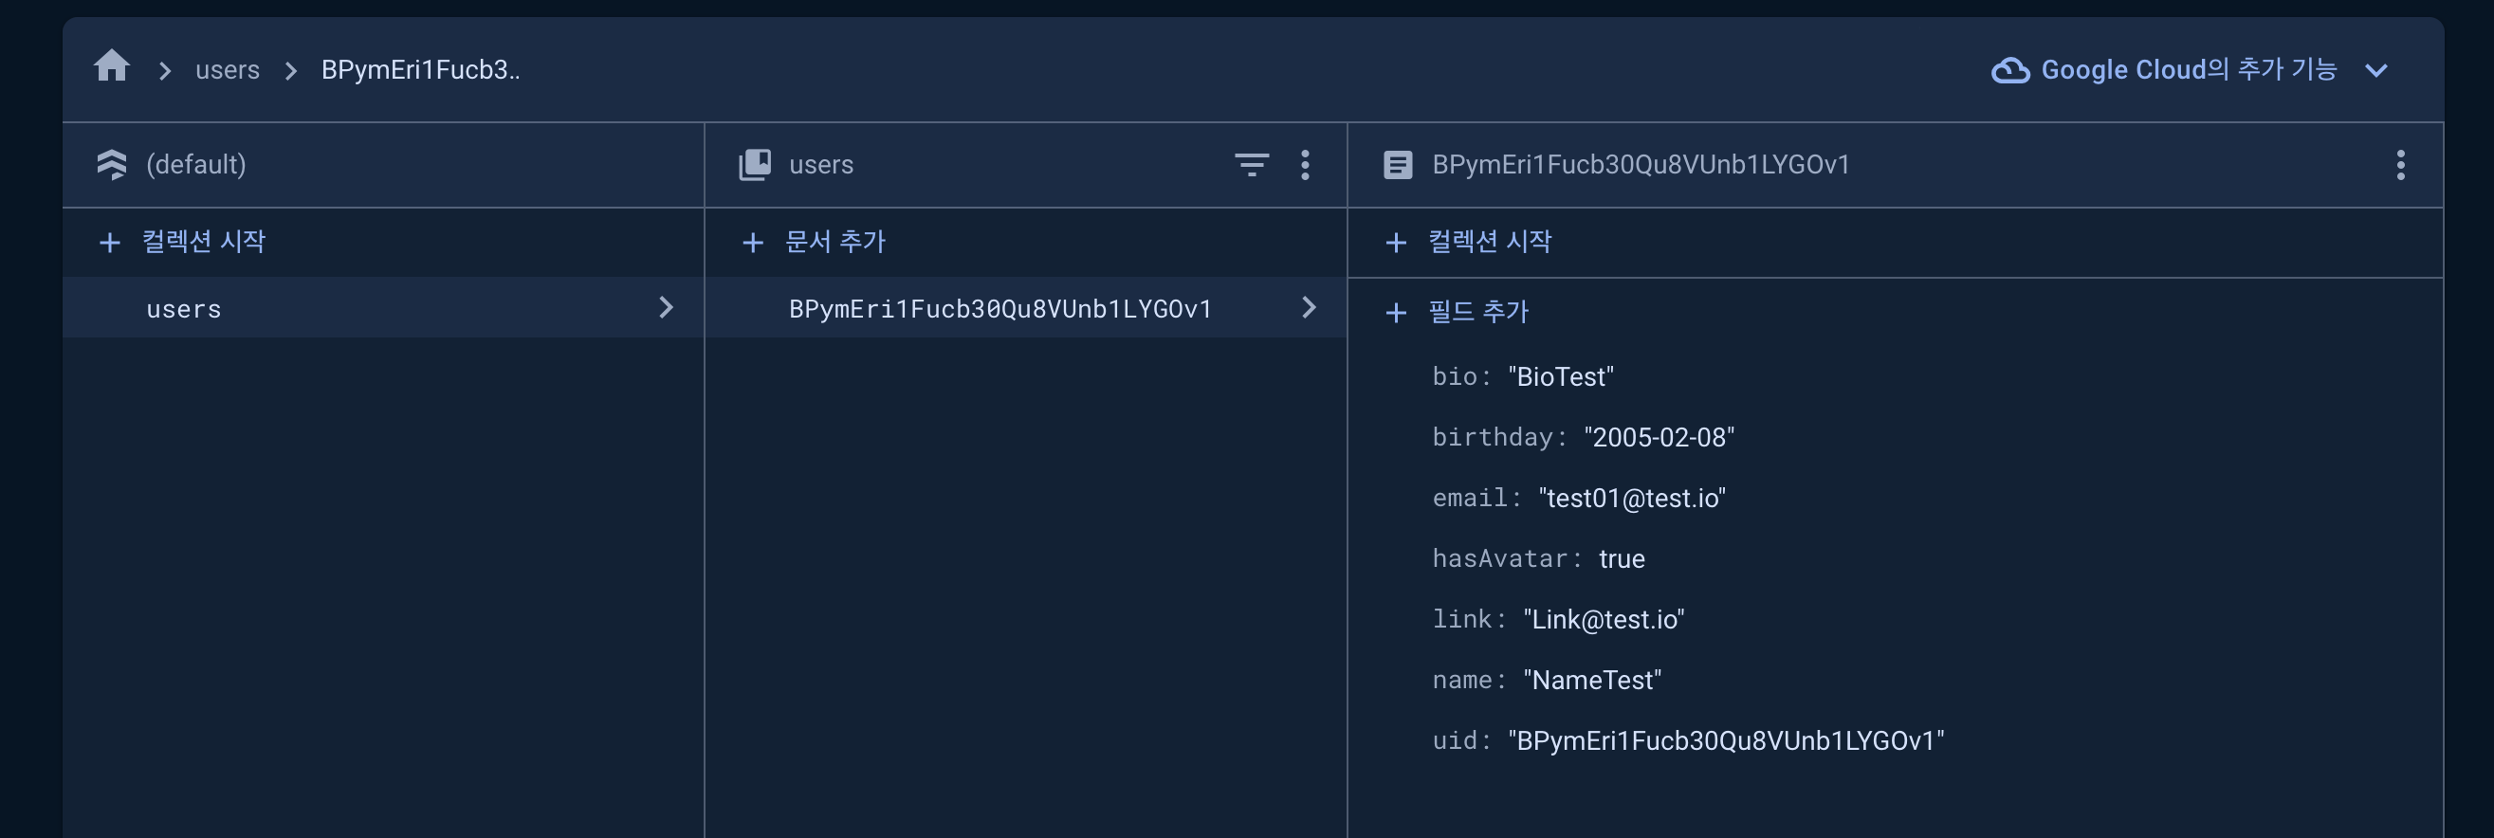Add a field via 필드 추가
Viewport: 2494px width, 838px height.
tap(1458, 312)
